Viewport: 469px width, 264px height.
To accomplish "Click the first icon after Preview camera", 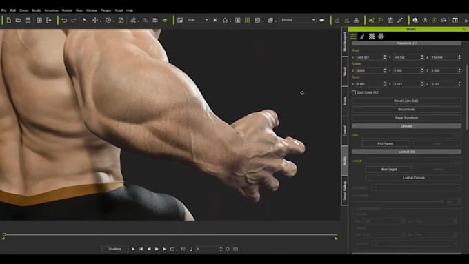I will pyautogui.click(x=337, y=20).
